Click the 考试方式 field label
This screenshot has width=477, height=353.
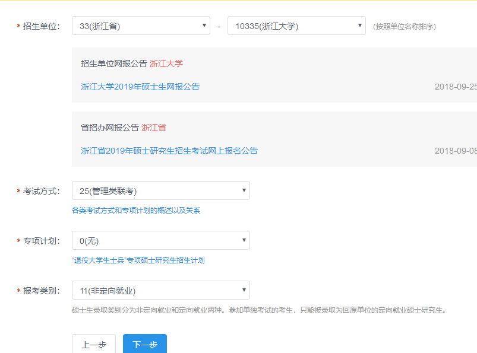tap(41, 191)
